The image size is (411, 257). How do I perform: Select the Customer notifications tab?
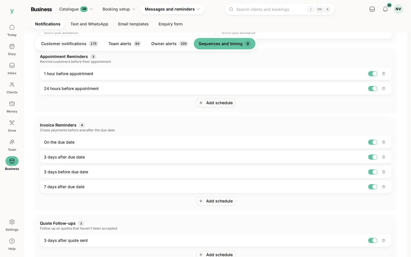pos(70,44)
